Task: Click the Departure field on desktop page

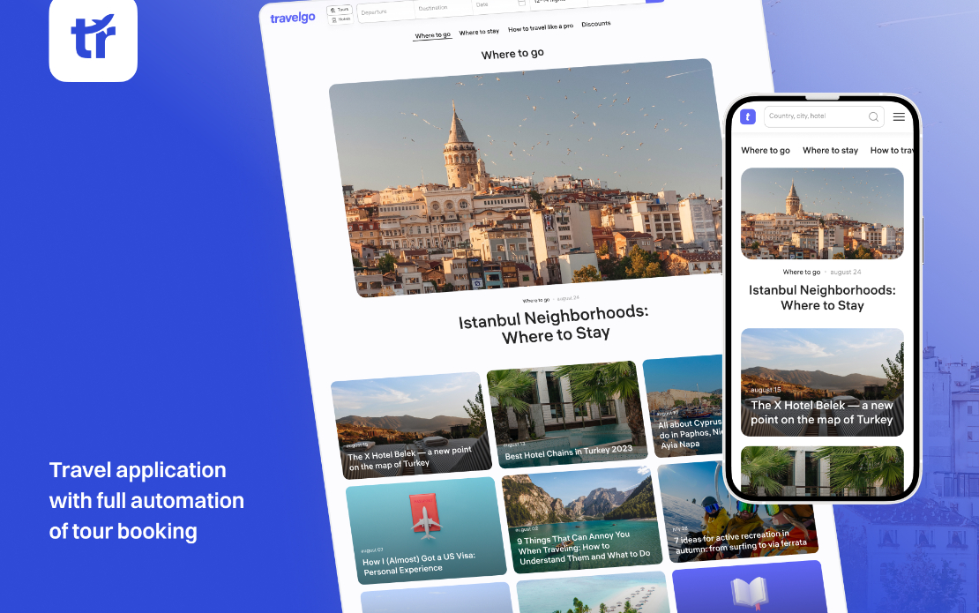Action: (384, 11)
